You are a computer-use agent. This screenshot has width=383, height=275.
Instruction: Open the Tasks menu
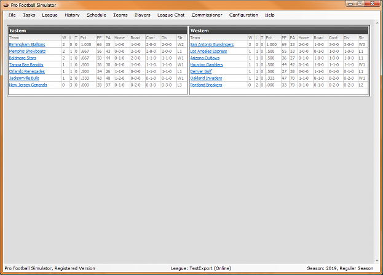29,15
